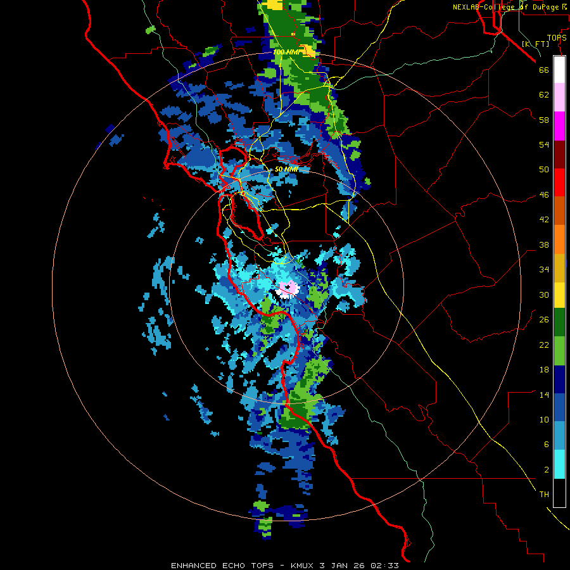Image resolution: width=570 pixels, height=570 pixels.
Task: Click the legend value '22'
Action: (x=544, y=345)
